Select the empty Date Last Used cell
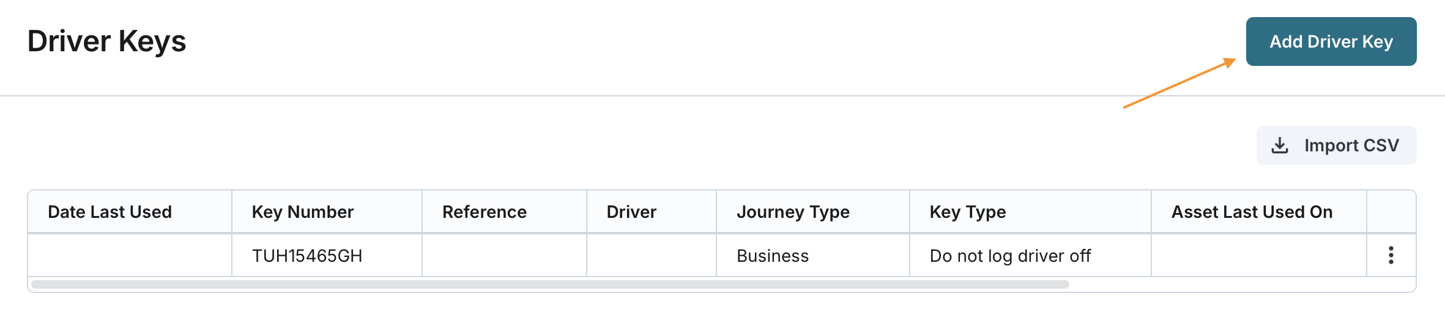The width and height of the screenshot is (1445, 332). pyautogui.click(x=130, y=256)
